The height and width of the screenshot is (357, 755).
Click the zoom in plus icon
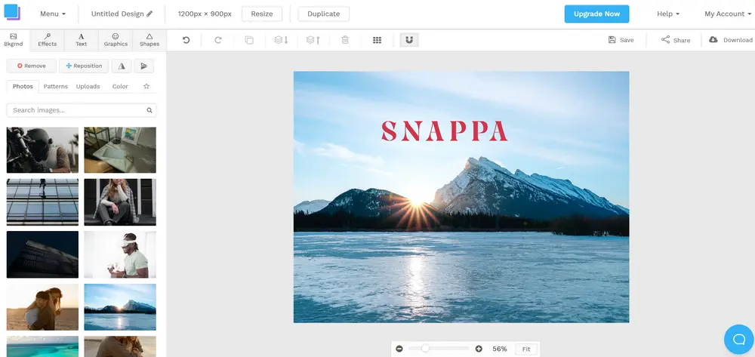(479, 349)
